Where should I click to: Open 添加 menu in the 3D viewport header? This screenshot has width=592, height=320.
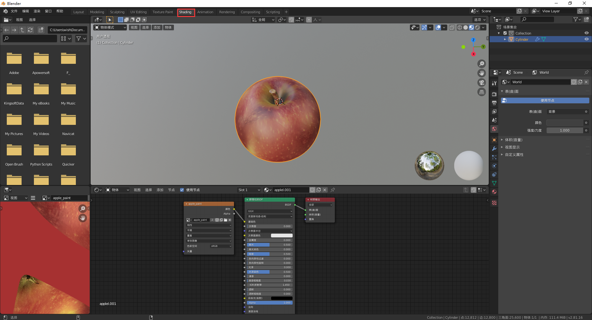pyautogui.click(x=157, y=27)
